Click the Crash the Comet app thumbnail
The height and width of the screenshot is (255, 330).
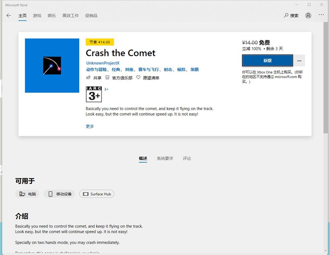pos(52,65)
